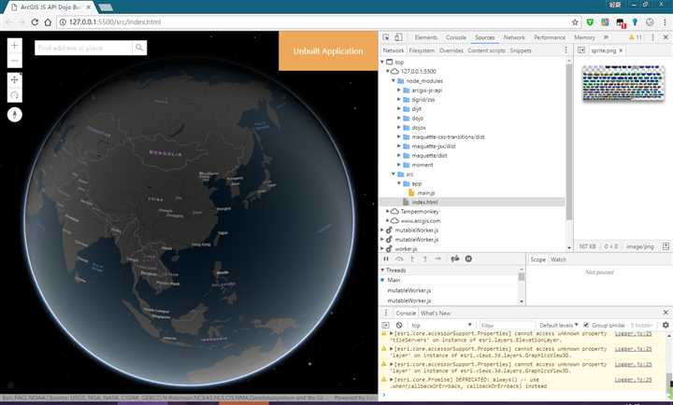
Task: Close the console drawer
Action: coord(666,313)
